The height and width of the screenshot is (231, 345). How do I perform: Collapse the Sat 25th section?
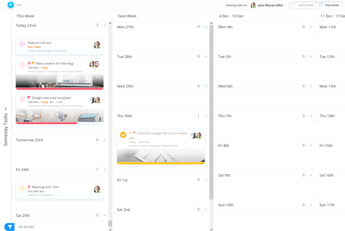[105, 216]
